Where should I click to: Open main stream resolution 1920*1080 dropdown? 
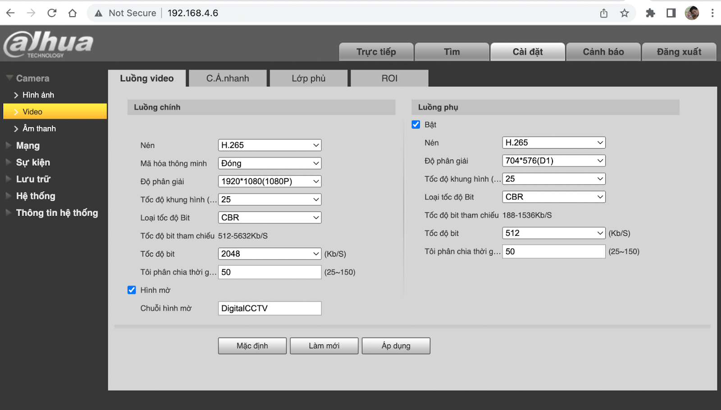pyautogui.click(x=269, y=181)
